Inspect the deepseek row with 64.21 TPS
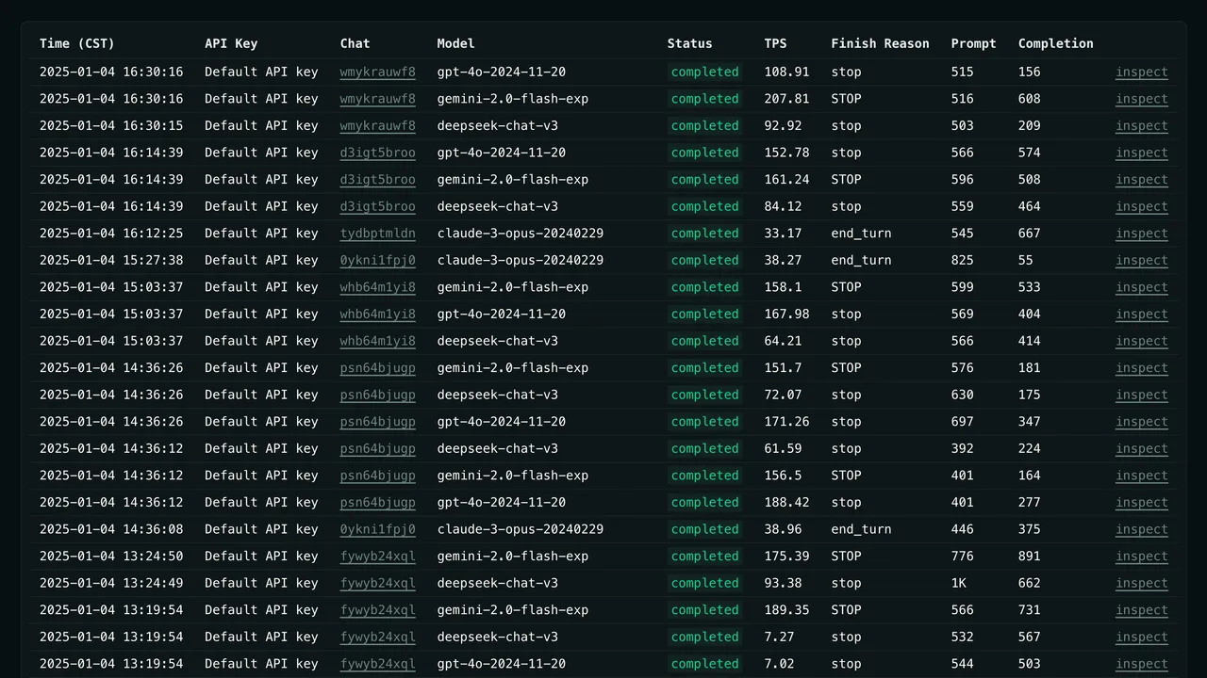Screen dimensions: 1207x678 point(1141,341)
